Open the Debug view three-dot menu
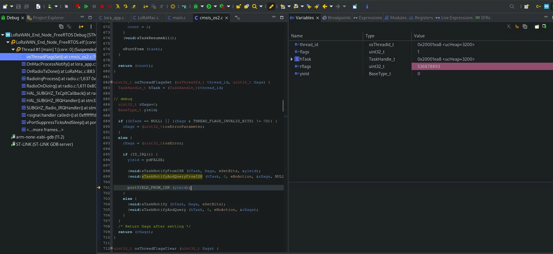The image size is (553, 254). 91,27
